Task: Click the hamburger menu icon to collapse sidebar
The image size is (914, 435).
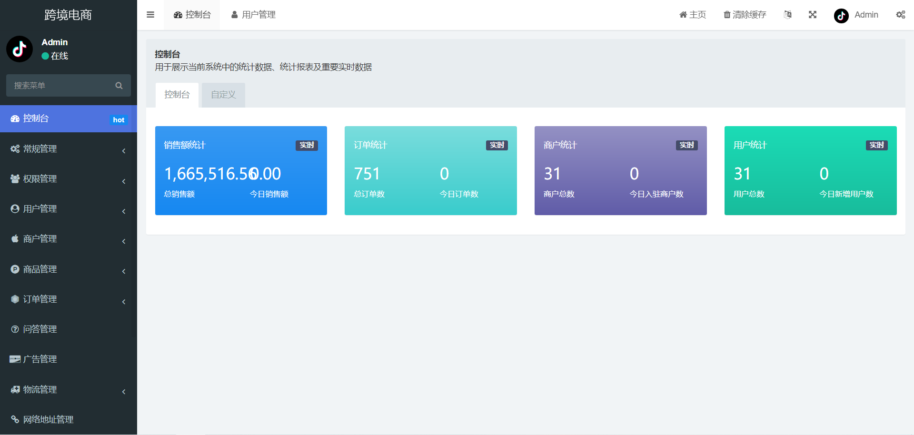Action: 150,14
